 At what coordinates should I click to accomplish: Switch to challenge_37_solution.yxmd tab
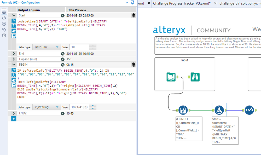240,3
